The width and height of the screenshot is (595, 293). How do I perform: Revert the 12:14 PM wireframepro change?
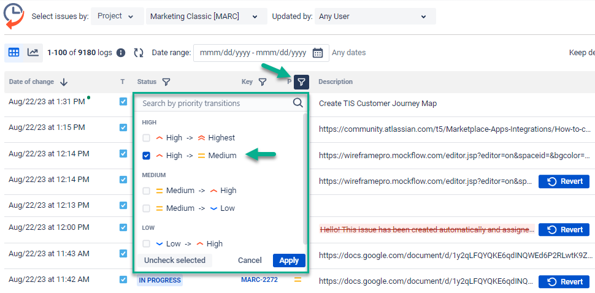(564, 181)
